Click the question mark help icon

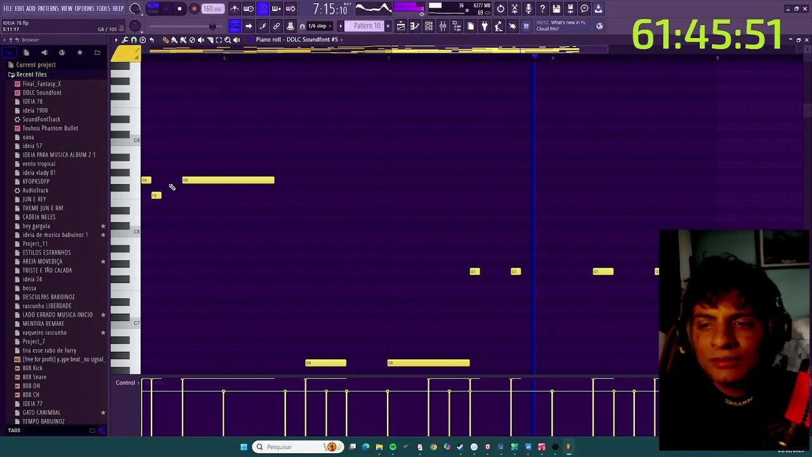(x=542, y=9)
